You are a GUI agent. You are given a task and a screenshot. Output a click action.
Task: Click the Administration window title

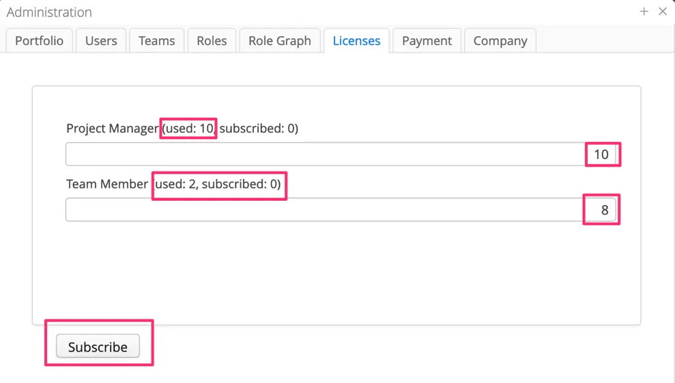[49, 12]
